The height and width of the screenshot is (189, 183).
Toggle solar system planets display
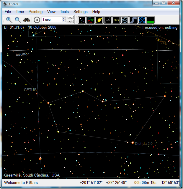pyautogui.click(x=99, y=20)
